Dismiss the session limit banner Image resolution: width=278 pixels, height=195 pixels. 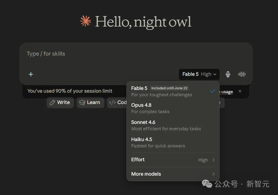[x=240, y=91]
